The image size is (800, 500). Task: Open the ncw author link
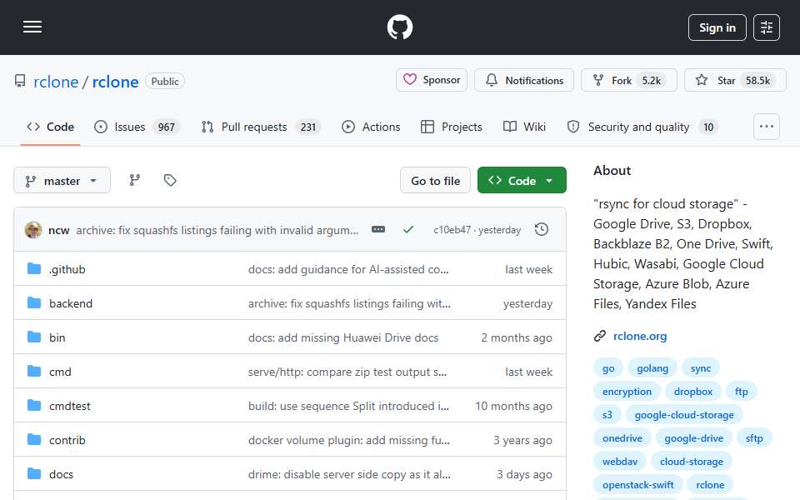tap(58, 230)
